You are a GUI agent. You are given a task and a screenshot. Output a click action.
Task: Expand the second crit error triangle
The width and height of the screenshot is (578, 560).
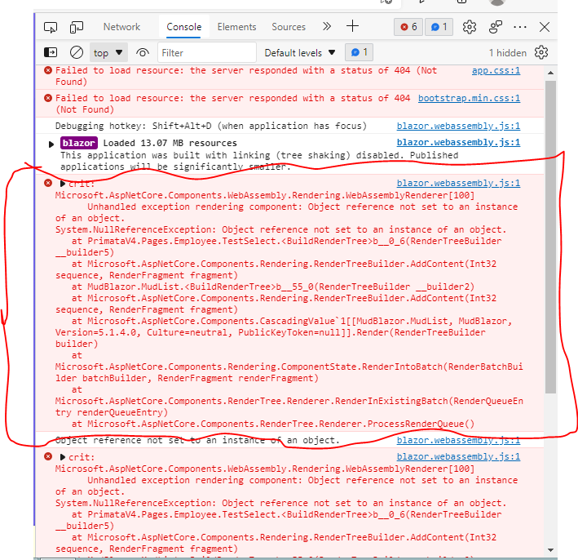63,457
